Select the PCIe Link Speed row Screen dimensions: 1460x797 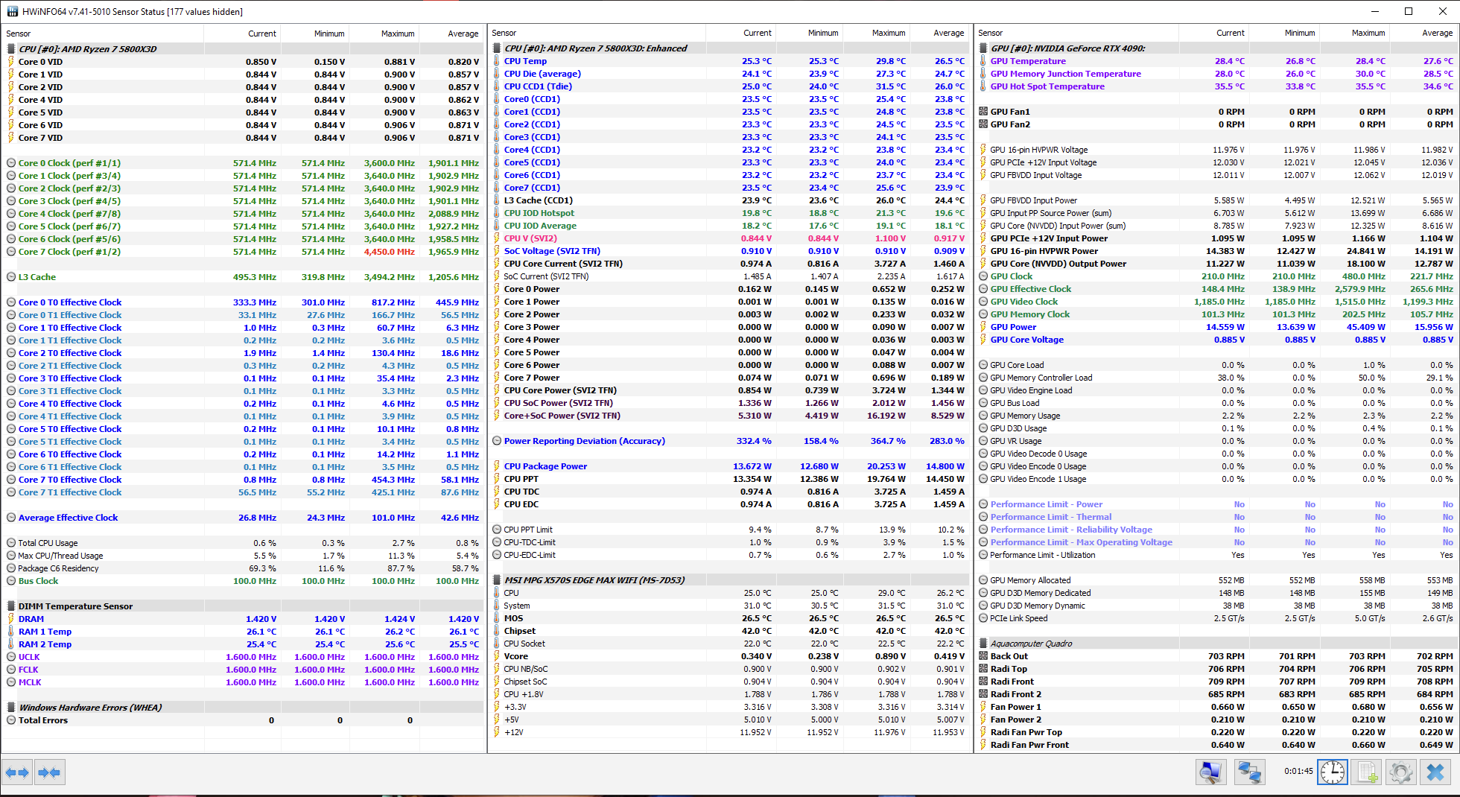1216,618
